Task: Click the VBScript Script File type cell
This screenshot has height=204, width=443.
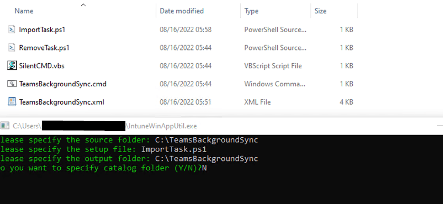Action: click(x=273, y=66)
